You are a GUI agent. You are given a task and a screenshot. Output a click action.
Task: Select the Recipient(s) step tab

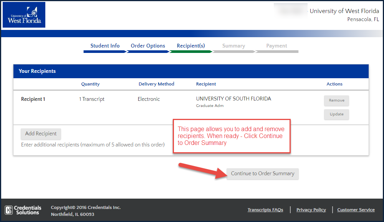191,46
